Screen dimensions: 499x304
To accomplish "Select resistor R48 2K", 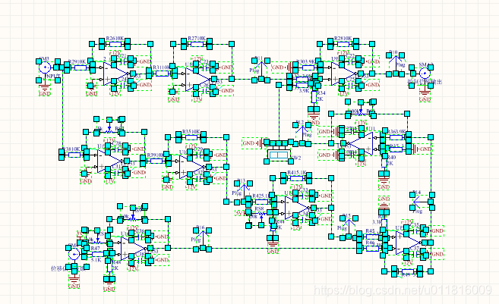I will (x=109, y=266).
